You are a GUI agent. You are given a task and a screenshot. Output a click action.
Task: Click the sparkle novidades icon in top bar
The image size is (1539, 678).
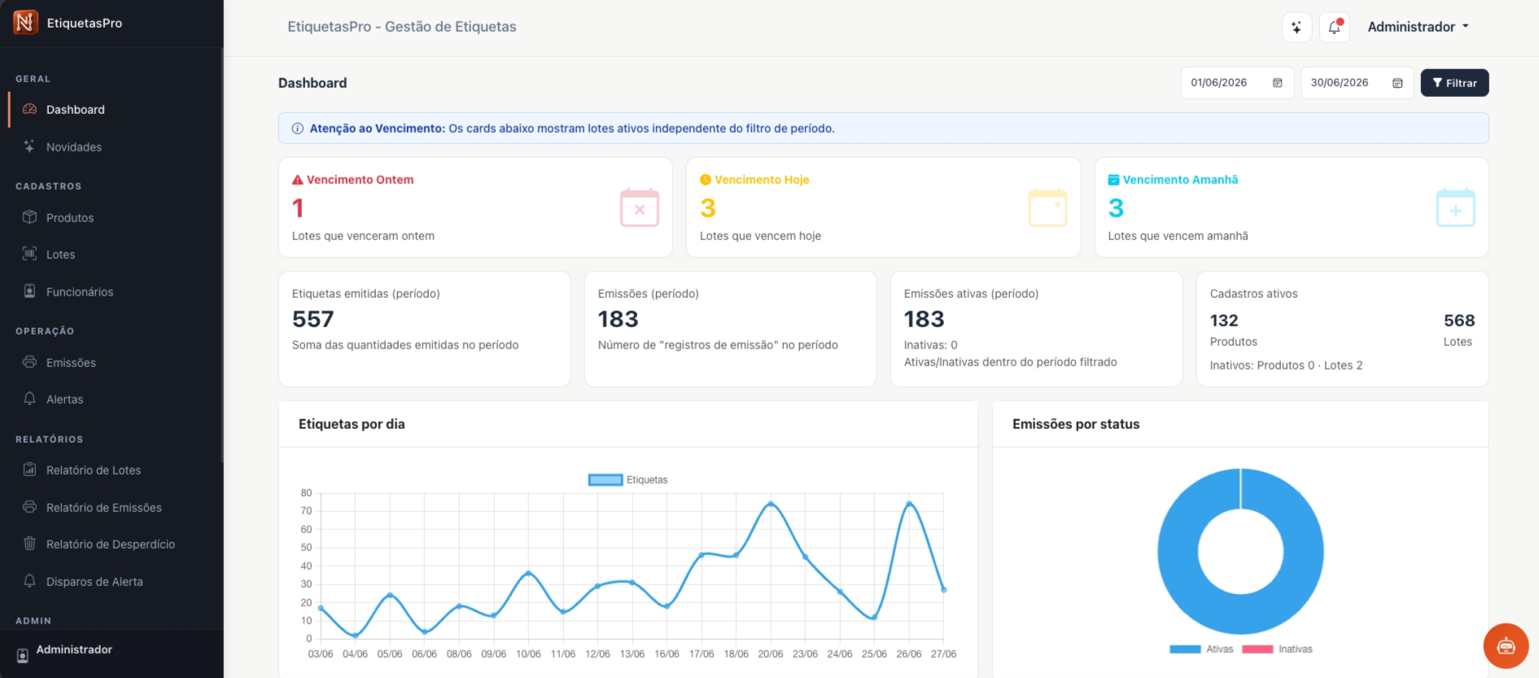[x=1296, y=27]
